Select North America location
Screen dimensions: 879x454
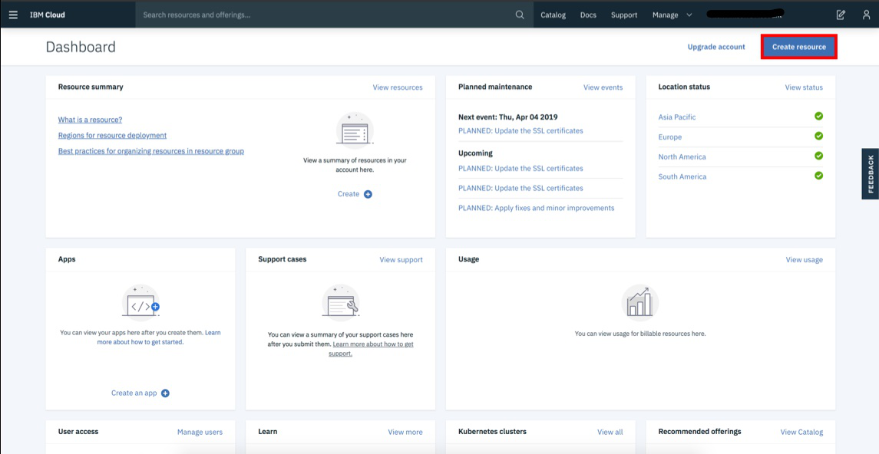(x=682, y=156)
